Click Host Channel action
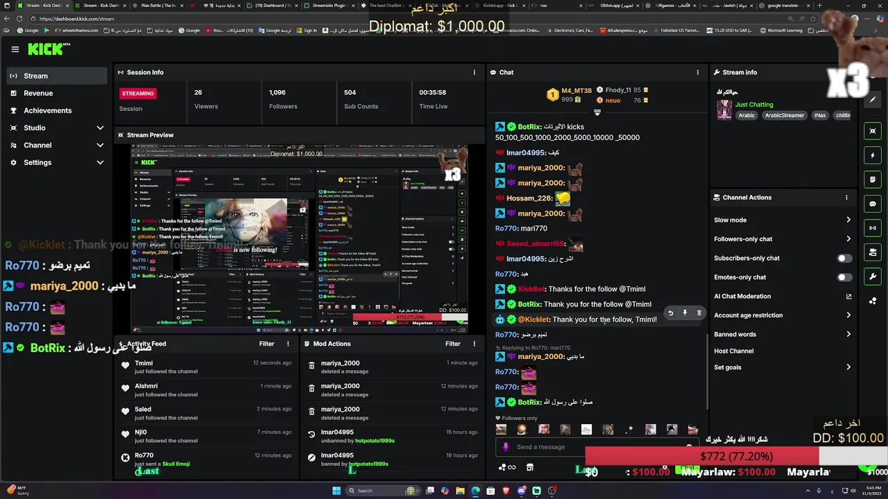This screenshot has width=888, height=499. (733, 351)
